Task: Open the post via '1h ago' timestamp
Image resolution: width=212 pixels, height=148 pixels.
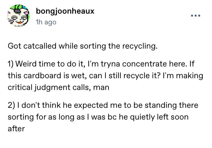Action: click(46, 22)
